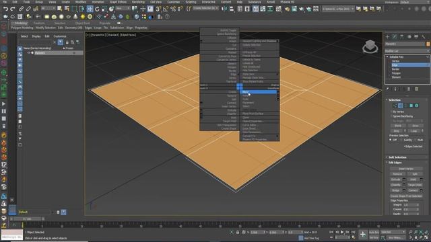
Task: Click the Bridge button in Edit Edges
Action: (x=395, y=190)
